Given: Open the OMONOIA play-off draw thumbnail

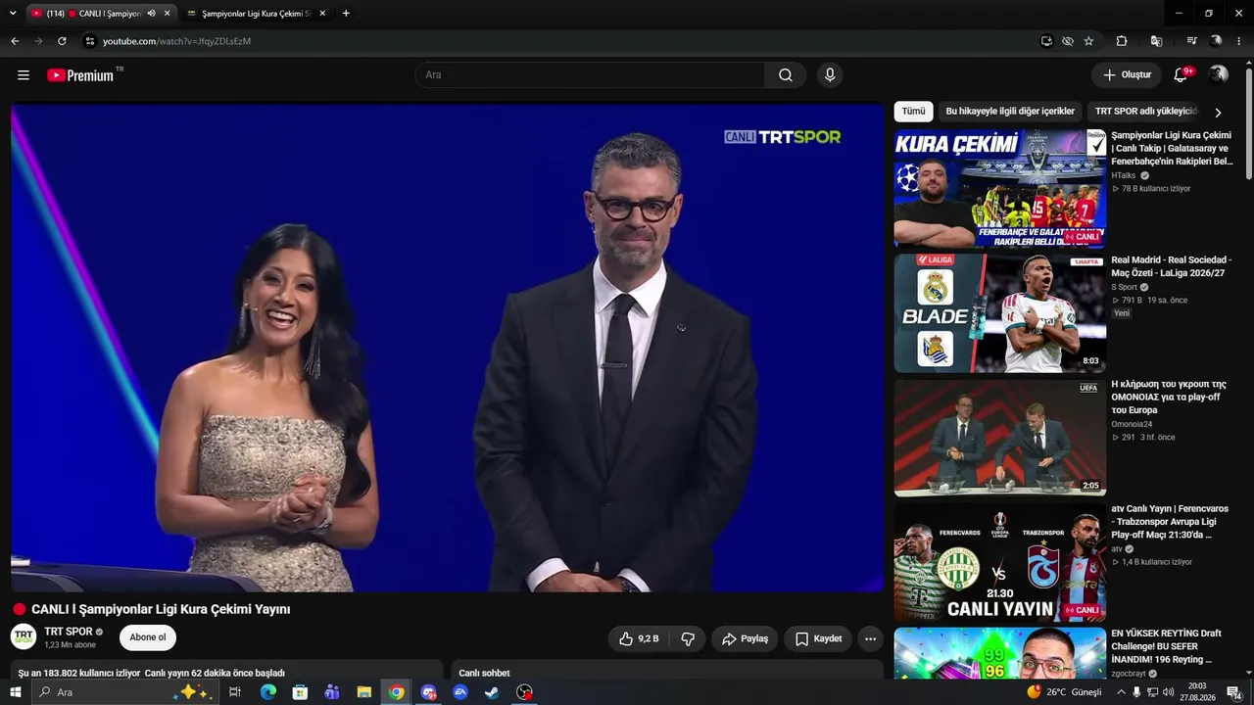Looking at the screenshot, I should tap(1000, 439).
